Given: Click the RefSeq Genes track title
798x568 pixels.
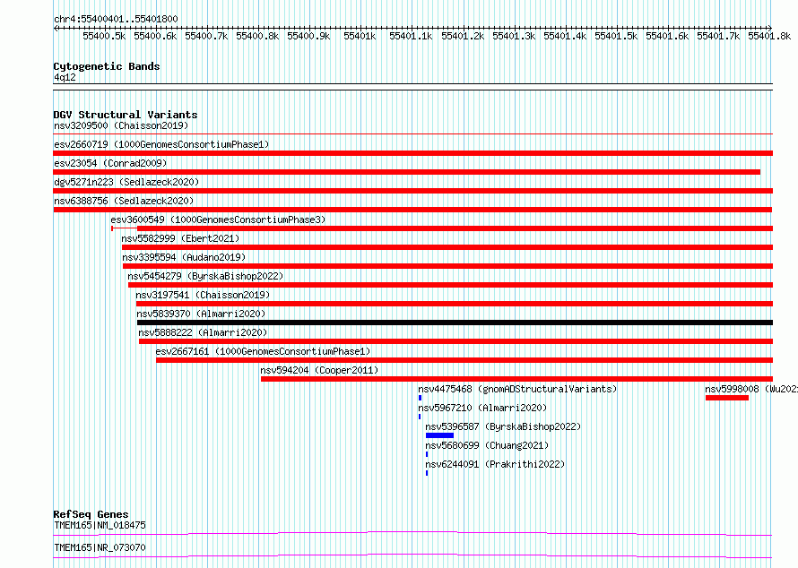Looking at the screenshot, I should click(x=91, y=514).
